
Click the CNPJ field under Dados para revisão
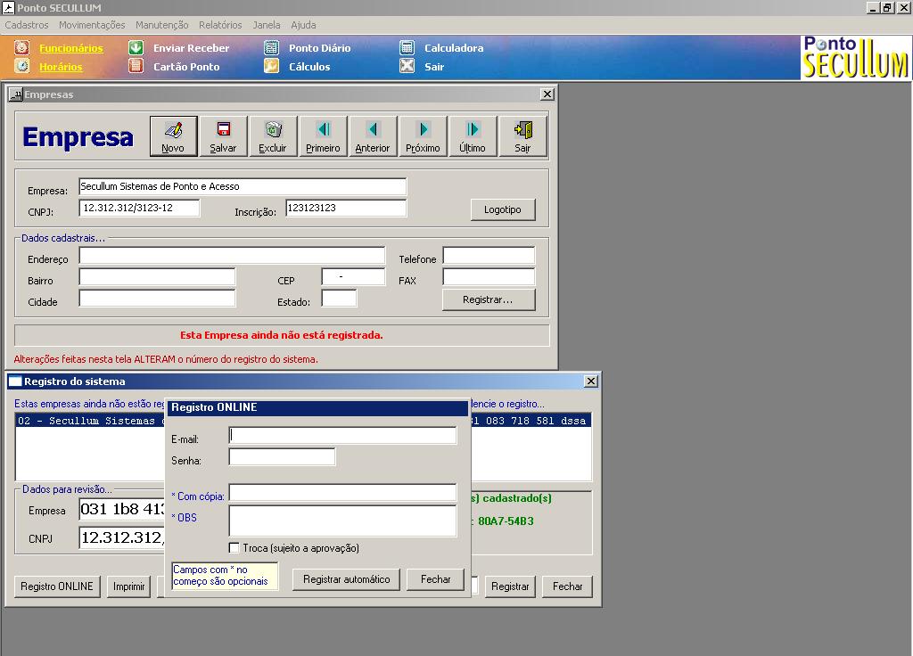[x=122, y=537]
